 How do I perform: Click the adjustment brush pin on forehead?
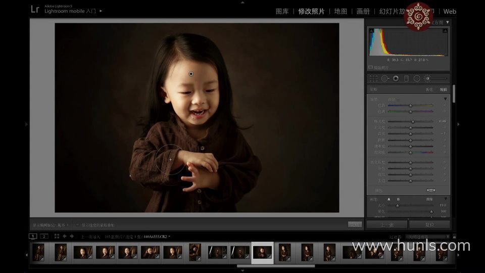pyautogui.click(x=191, y=74)
